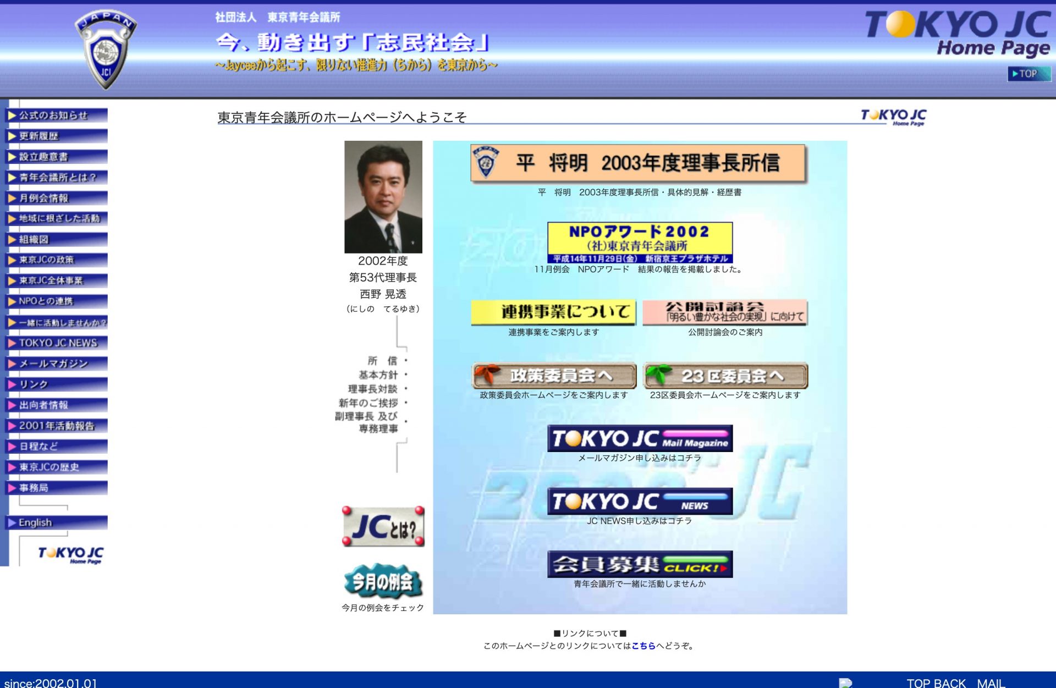Click the JCI Japan shield emblem

click(x=106, y=51)
